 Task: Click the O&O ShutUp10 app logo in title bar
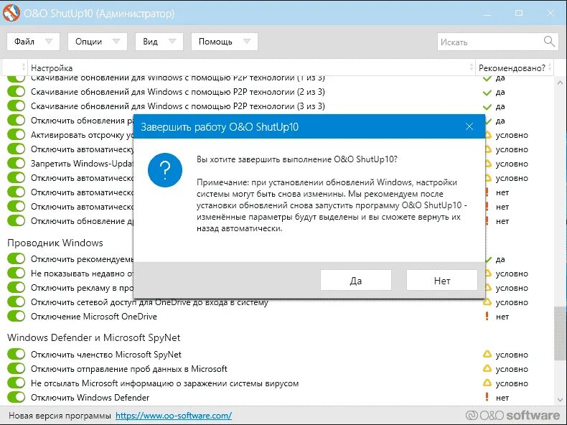[x=11, y=13]
